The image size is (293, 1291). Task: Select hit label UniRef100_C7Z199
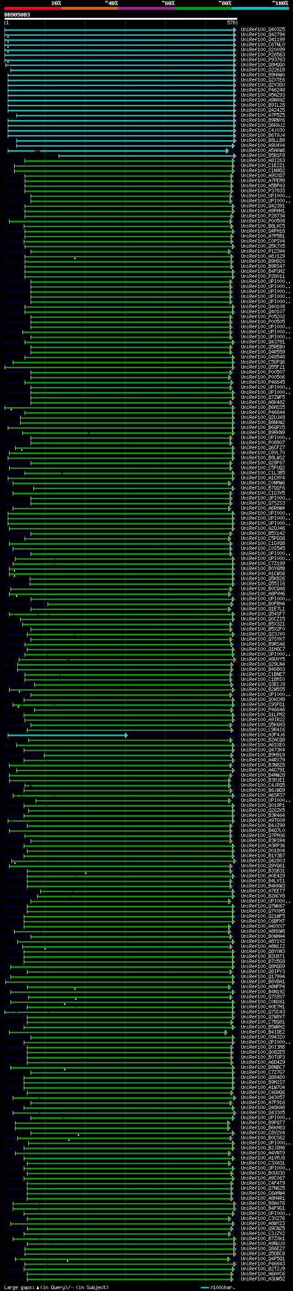tap(263, 563)
